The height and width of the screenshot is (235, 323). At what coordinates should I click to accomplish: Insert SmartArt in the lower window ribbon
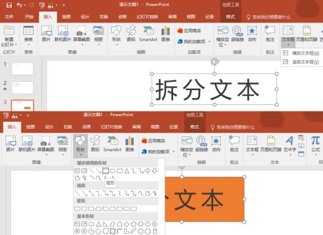(x=112, y=144)
